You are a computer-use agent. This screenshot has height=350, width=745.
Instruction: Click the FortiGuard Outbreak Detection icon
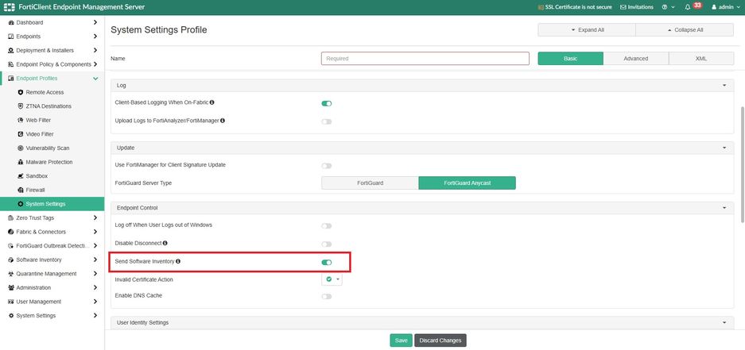pyautogui.click(x=11, y=246)
